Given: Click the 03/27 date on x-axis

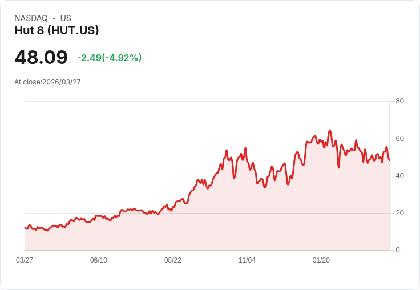Looking at the screenshot, I should click(x=25, y=260).
